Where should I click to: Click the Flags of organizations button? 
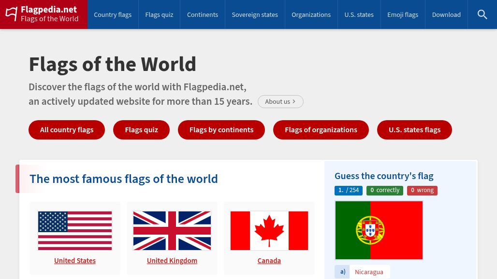[321, 130]
